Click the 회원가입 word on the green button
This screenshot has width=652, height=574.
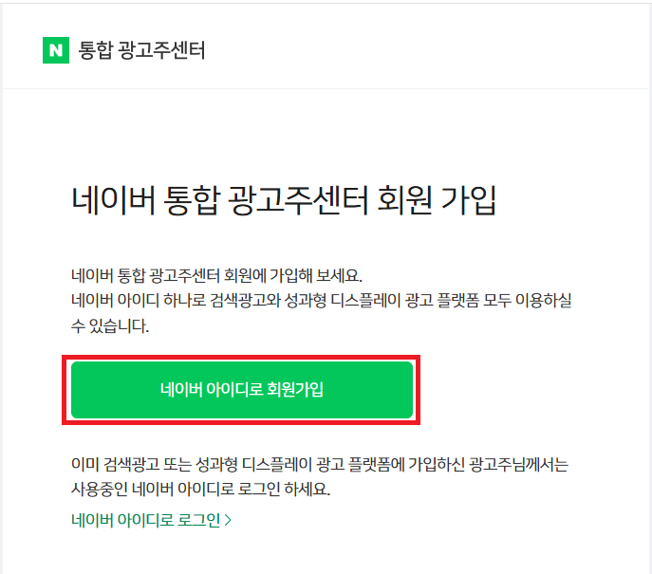click(x=295, y=389)
